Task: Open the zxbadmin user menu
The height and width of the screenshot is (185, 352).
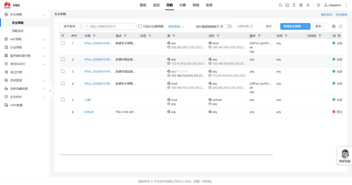Action: [x=332, y=5]
